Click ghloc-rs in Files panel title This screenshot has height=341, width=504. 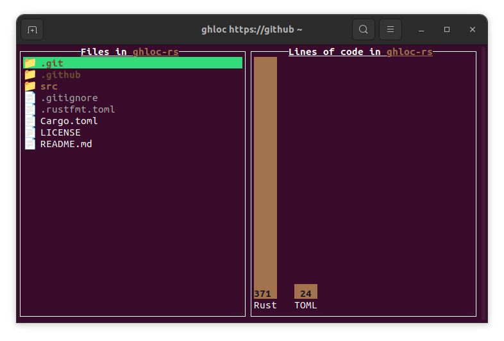pos(156,52)
